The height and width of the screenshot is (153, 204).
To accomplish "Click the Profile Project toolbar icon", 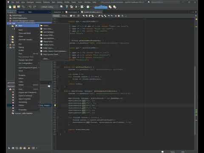I will tap(88, 7).
